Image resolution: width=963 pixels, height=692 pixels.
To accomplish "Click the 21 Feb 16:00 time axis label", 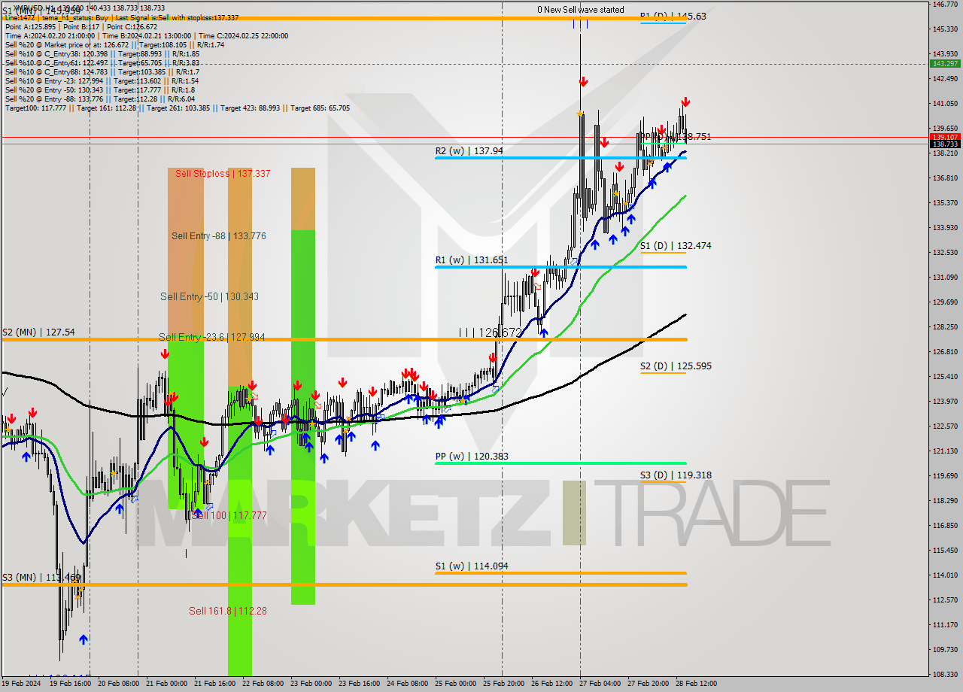I will click(x=214, y=684).
